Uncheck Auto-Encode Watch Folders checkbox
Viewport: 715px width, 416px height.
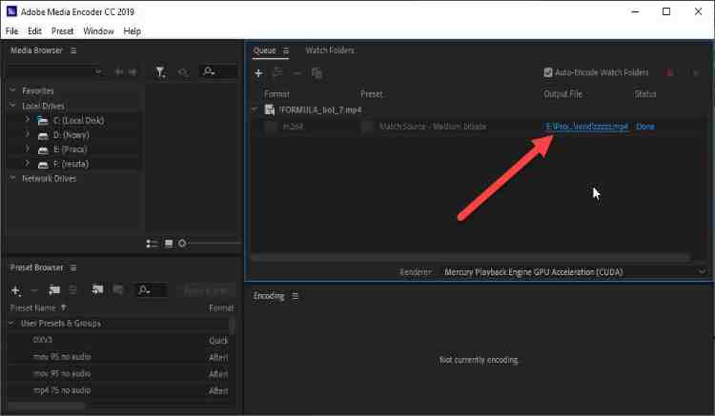click(548, 72)
